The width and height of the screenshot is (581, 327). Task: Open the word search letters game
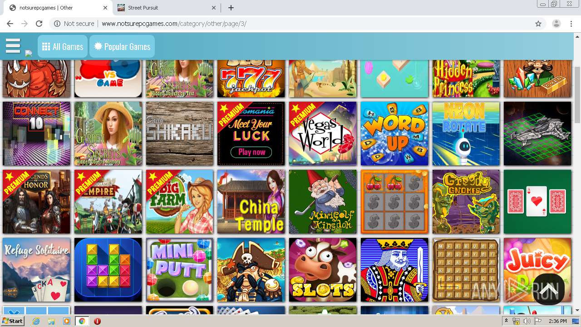pyautogui.click(x=466, y=270)
